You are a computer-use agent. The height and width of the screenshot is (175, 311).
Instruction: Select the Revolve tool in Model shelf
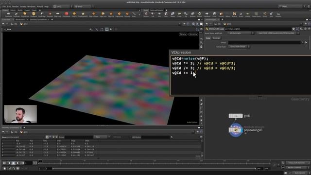[146, 15]
